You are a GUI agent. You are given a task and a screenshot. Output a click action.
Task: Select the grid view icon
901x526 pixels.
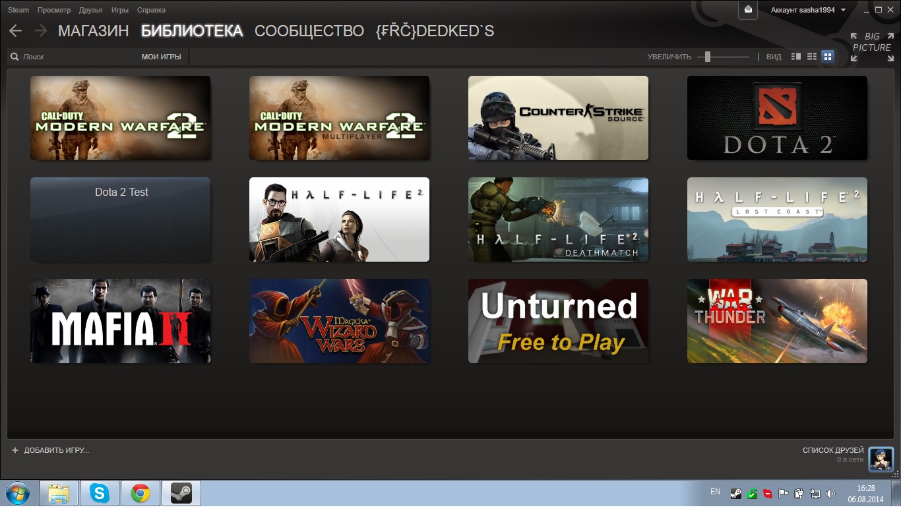point(828,57)
